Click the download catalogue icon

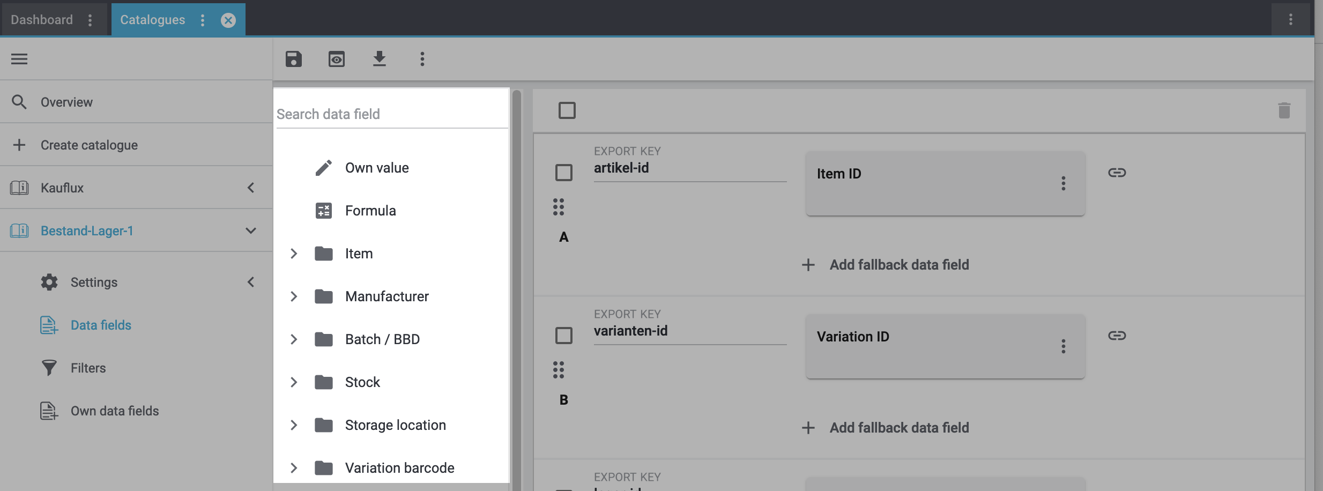380,59
